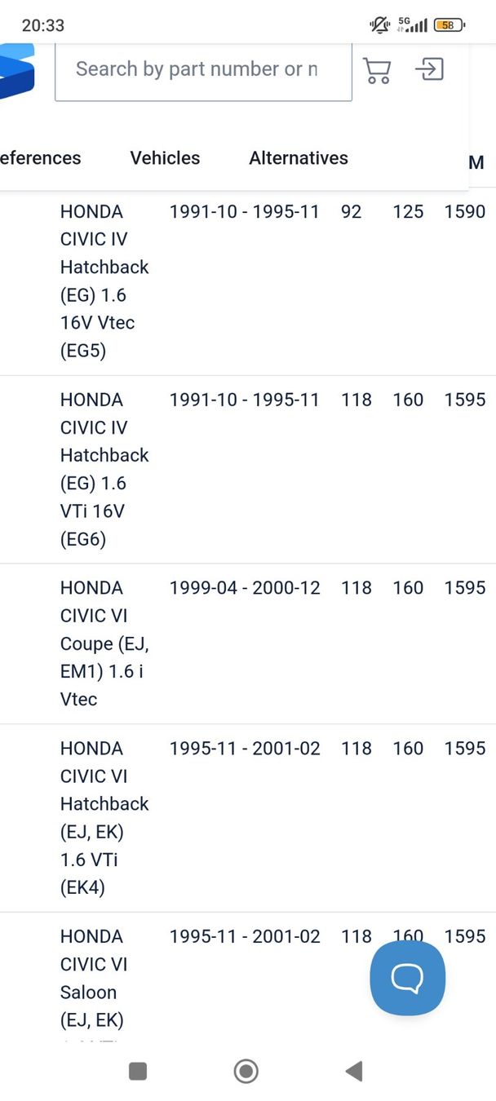Open Honda Civic VI Coupe EM1 entry

click(104, 643)
